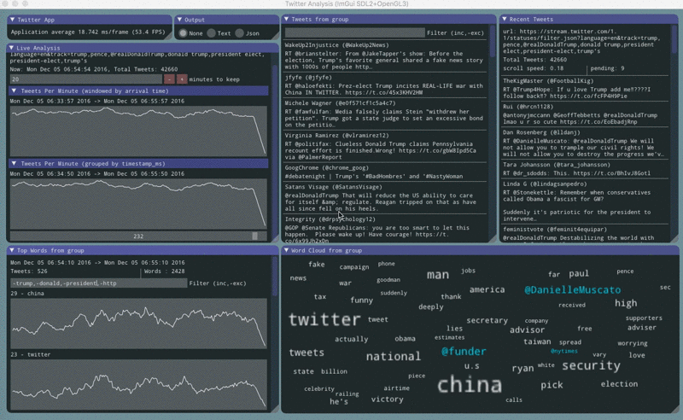Click the word election in word cloud
Screen dimensions: 683x420
point(619,384)
